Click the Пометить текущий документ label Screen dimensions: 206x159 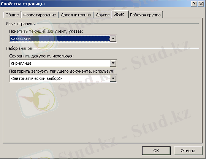click(x=46, y=31)
